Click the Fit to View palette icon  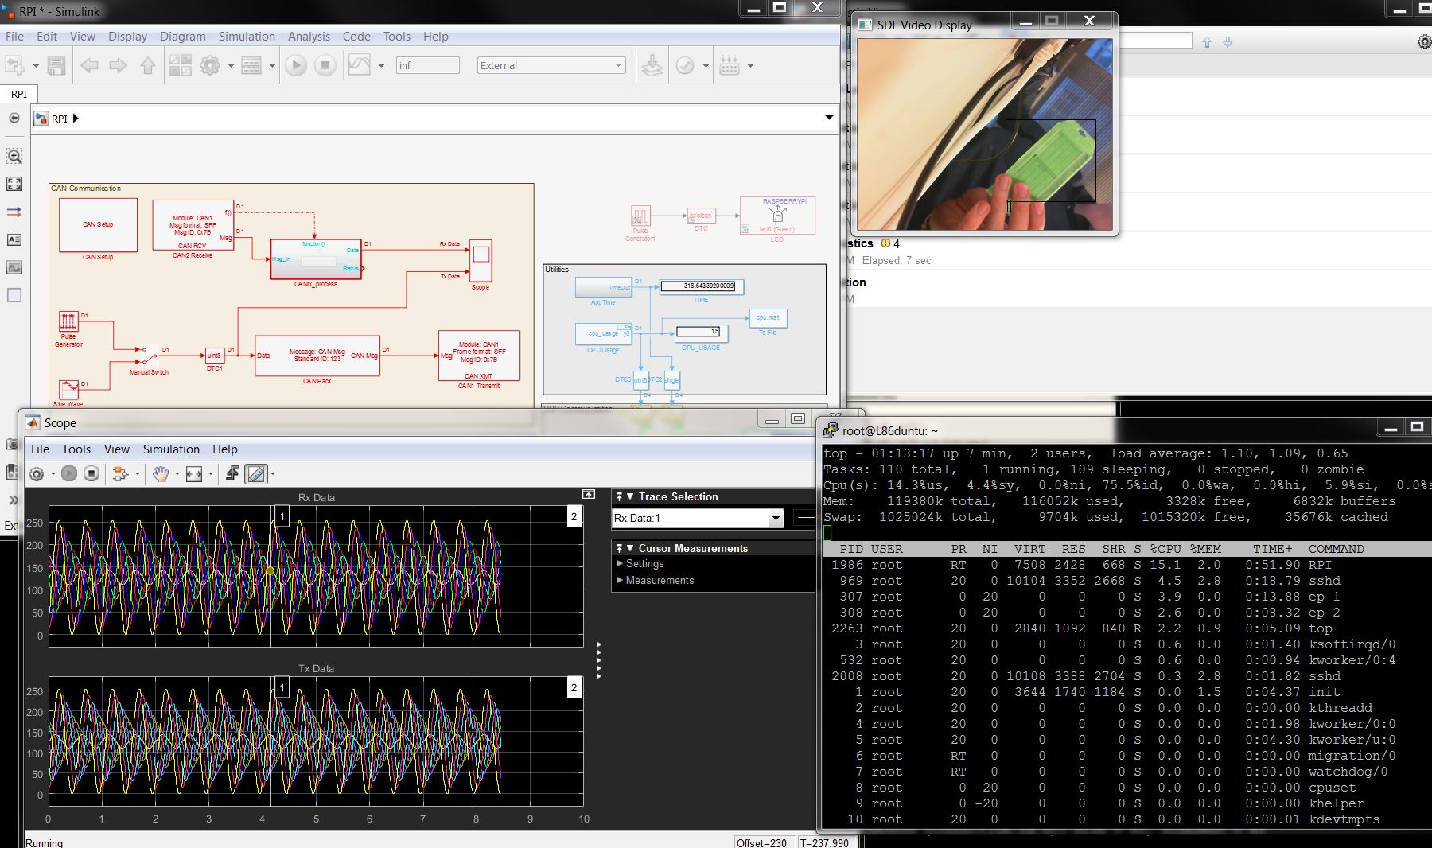pyautogui.click(x=14, y=184)
